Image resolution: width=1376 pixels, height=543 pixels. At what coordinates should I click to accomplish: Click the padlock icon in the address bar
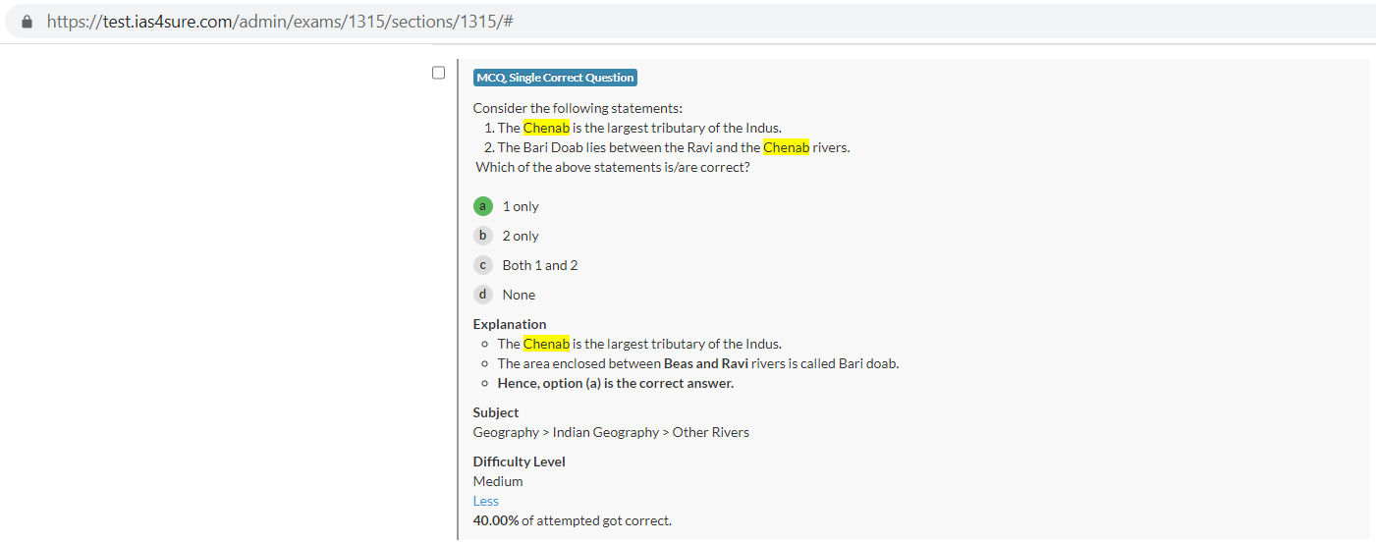27,21
